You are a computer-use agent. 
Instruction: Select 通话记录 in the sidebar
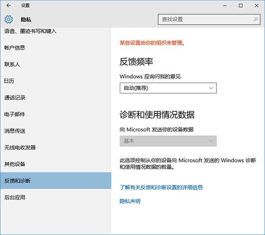[15, 98]
